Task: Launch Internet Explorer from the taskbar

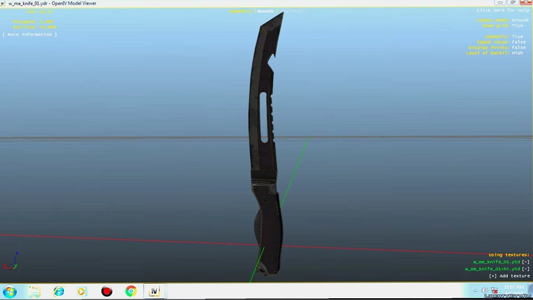Action: tap(58, 292)
